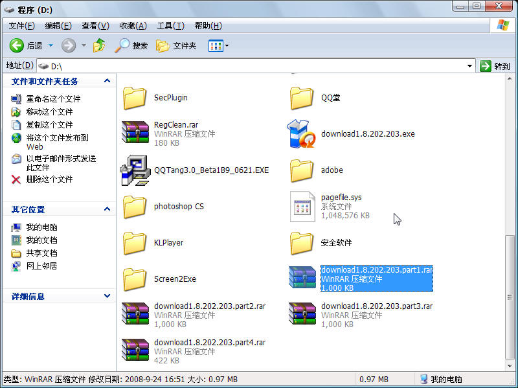Select the adobe folder icon
Viewport: 518px width, 388px height.
click(302, 170)
